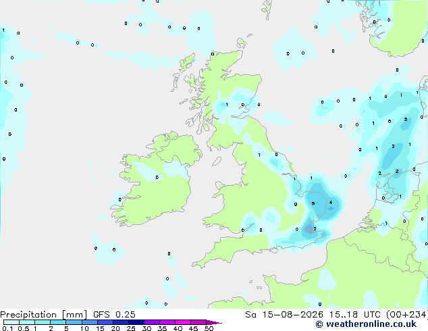Screen dimensions: 428x331
Task: Click the '0.5' legend scale label
Action: coord(24,328)
